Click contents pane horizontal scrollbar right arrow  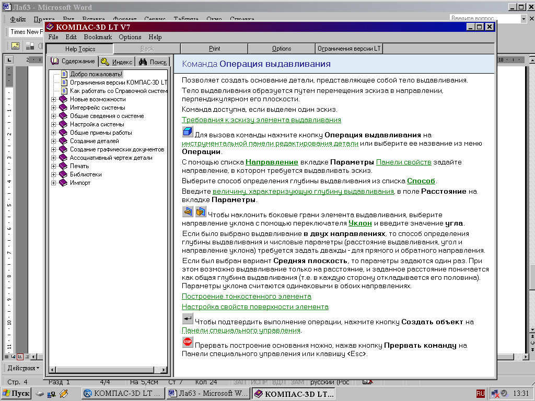click(x=164, y=370)
